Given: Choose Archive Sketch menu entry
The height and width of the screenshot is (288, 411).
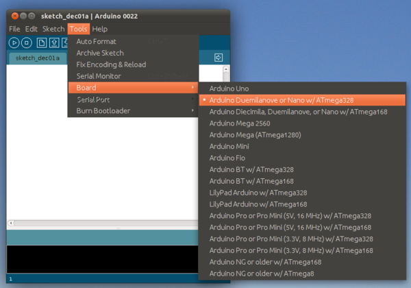Looking at the screenshot, I should pos(133,53).
